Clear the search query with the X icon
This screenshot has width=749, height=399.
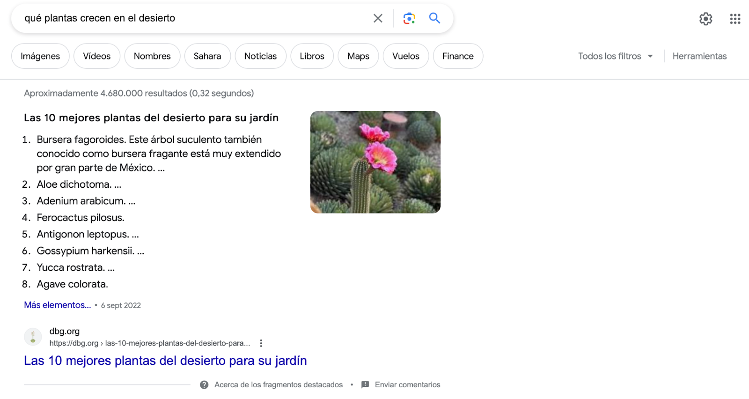coord(378,18)
